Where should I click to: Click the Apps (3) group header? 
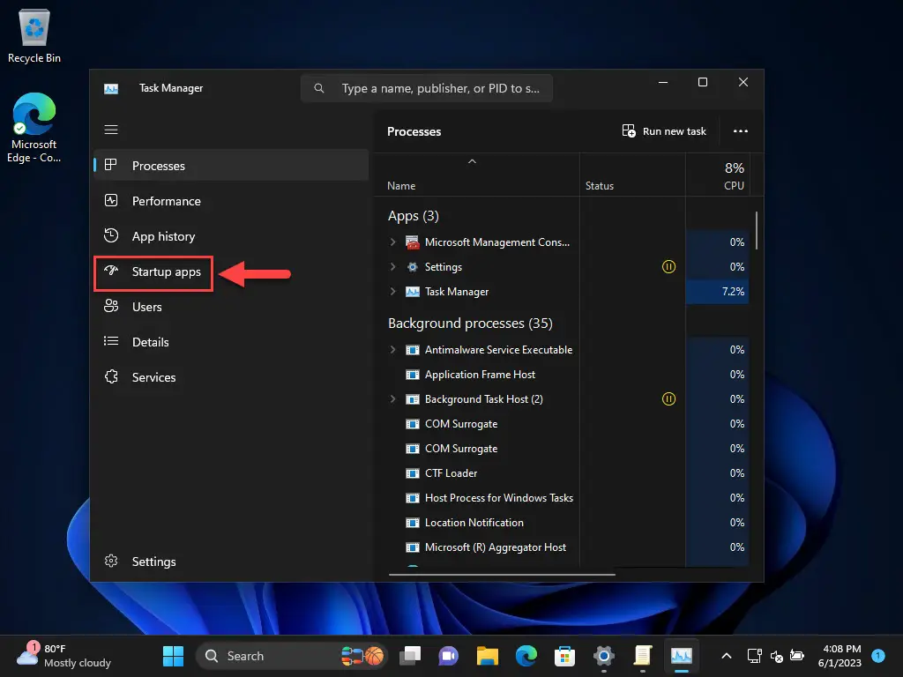pyautogui.click(x=414, y=216)
